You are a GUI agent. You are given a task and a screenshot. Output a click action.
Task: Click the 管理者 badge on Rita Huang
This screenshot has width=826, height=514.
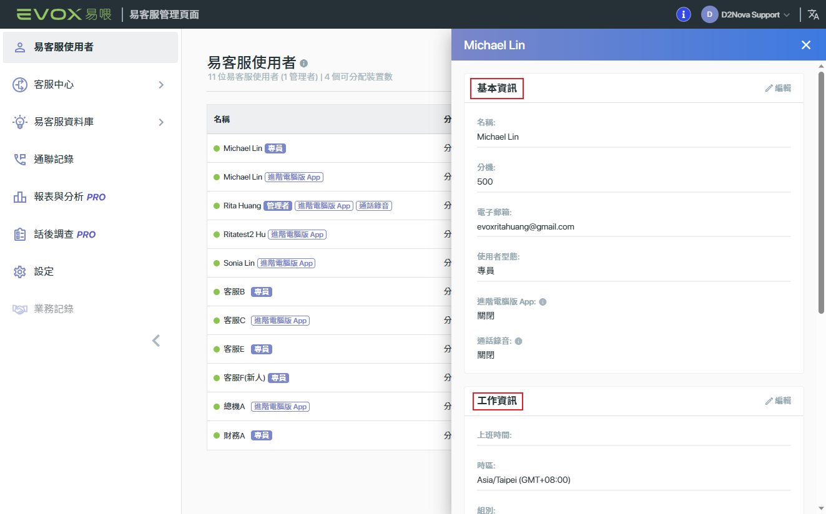(278, 206)
